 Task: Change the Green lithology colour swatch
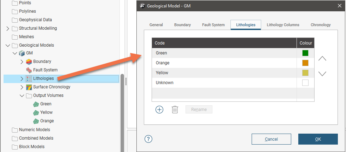coord(305,53)
